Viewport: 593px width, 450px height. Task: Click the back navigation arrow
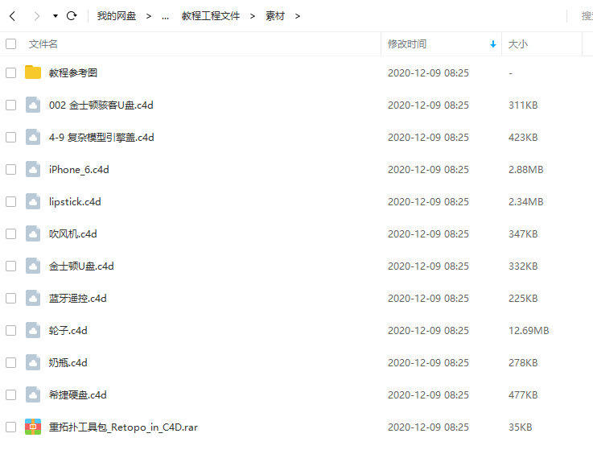click(12, 16)
